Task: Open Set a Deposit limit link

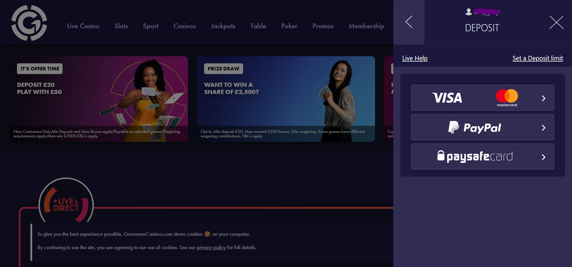Action: tap(537, 58)
